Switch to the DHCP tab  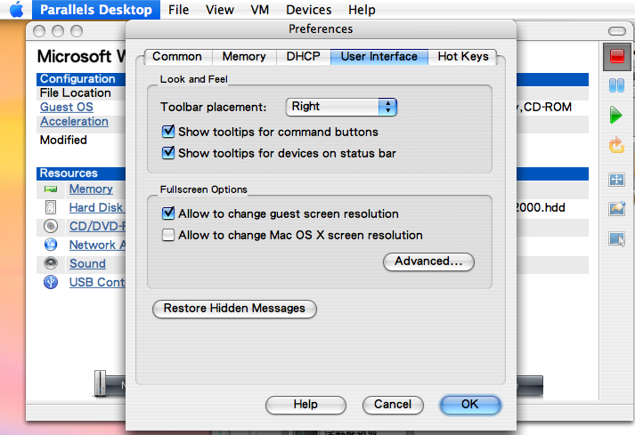[x=304, y=56]
